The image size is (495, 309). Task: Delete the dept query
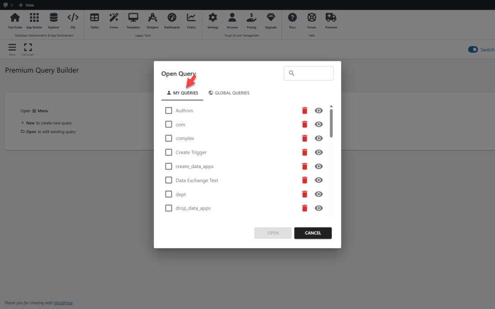pos(305,194)
